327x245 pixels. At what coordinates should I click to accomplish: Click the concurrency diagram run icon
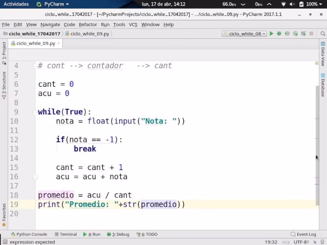pyautogui.click(x=303, y=34)
